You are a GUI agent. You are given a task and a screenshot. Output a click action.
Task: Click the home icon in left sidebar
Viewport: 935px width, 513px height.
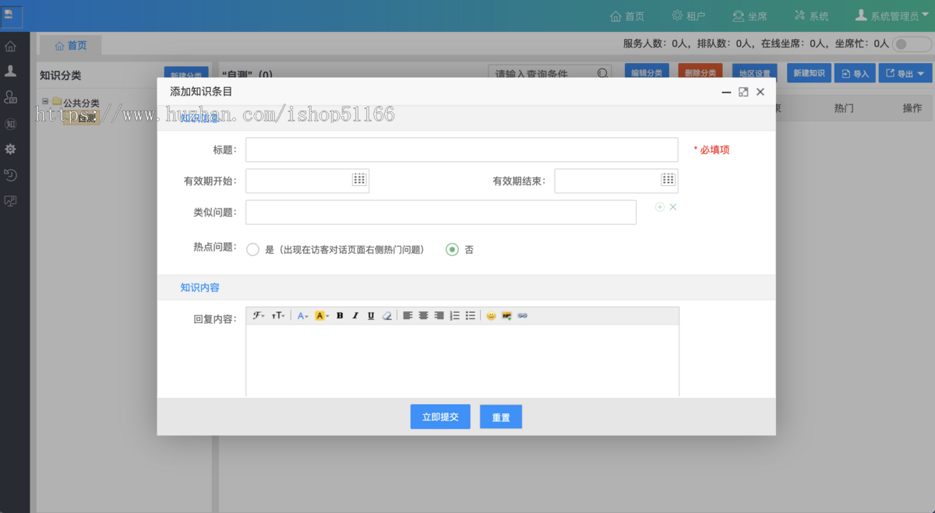coord(11,46)
